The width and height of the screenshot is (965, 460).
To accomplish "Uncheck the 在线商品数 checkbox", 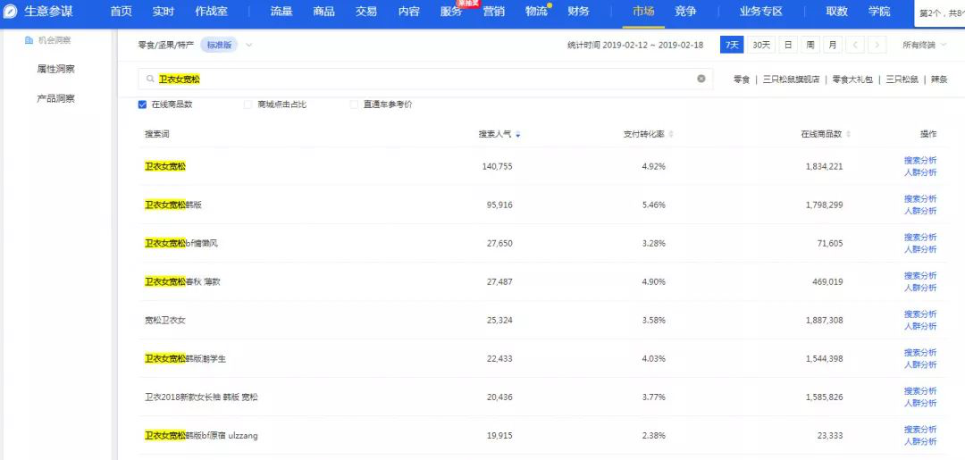I will pyautogui.click(x=142, y=105).
